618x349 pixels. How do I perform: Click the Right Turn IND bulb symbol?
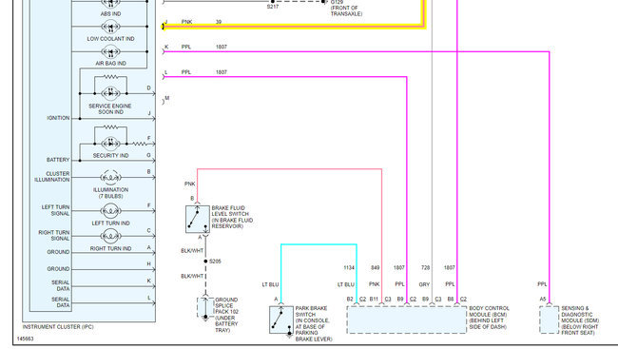tap(110, 236)
